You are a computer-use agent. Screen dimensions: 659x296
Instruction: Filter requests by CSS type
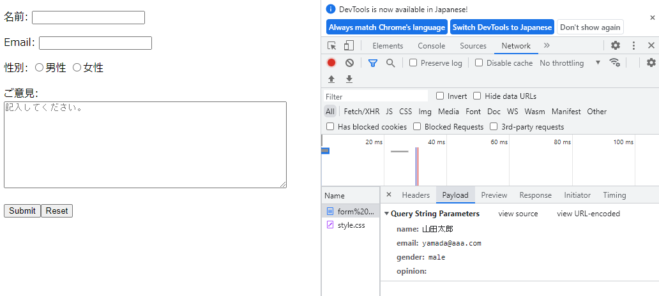[405, 111]
